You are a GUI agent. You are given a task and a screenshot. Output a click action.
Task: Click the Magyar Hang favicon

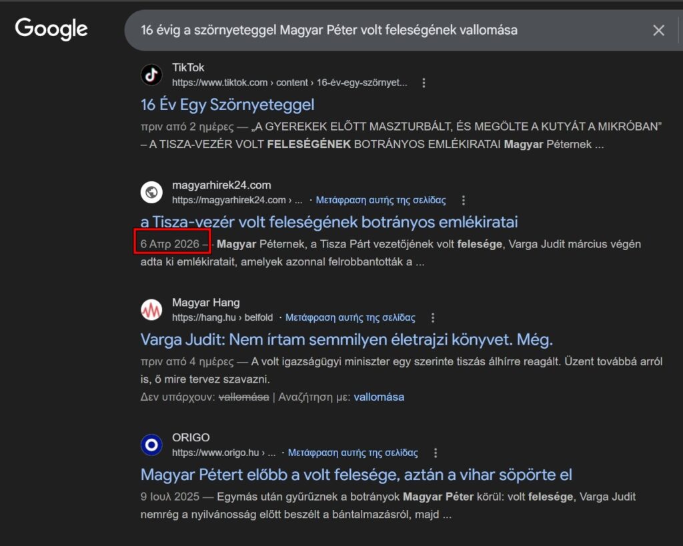pos(151,310)
